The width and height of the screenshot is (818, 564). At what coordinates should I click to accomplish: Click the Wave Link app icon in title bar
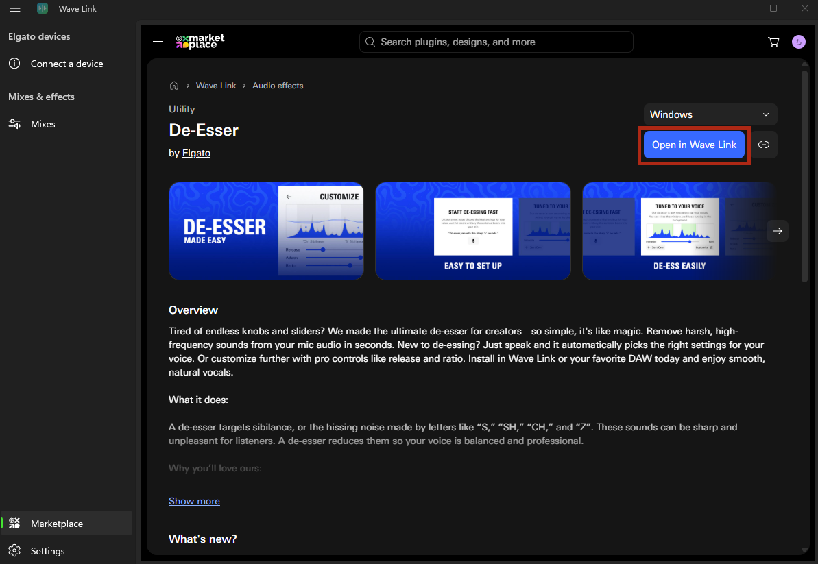43,8
